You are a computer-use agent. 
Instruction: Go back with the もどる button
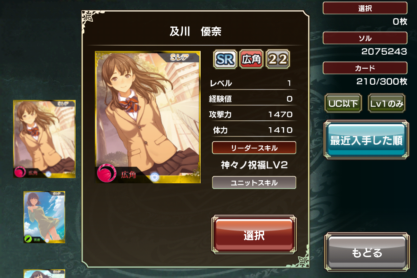tap(367, 252)
